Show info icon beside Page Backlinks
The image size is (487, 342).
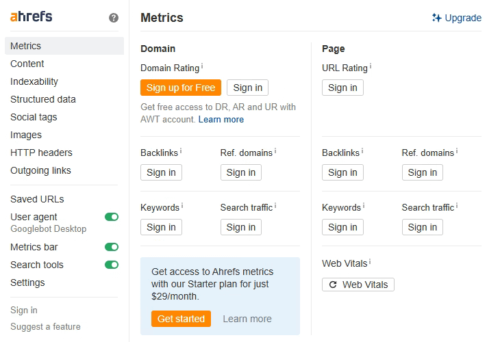tap(362, 151)
